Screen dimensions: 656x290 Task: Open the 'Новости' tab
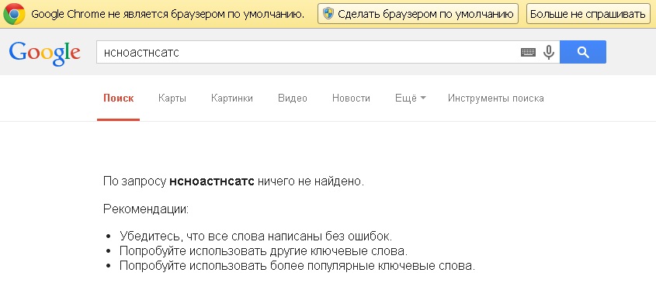click(x=351, y=98)
